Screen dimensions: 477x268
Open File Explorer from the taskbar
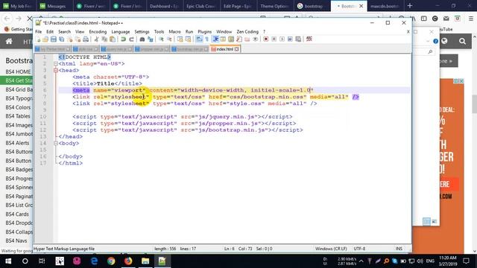pos(145,261)
